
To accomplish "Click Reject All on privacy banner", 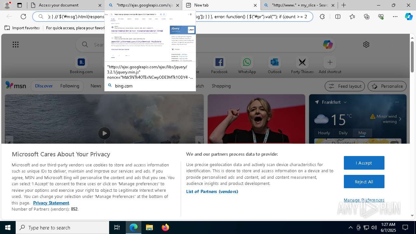I will click(364, 182).
